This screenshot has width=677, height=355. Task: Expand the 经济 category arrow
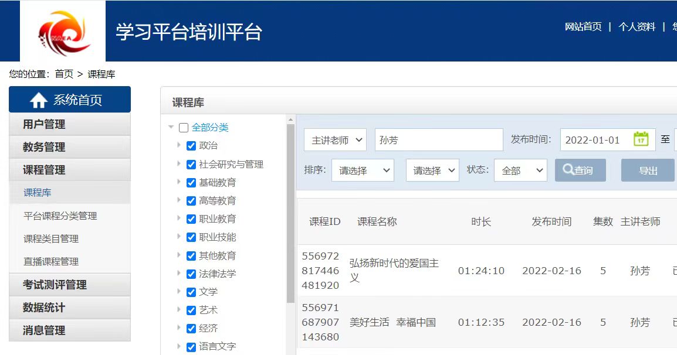[179, 328]
